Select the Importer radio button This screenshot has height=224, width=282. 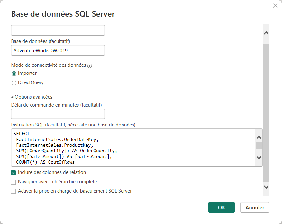click(x=14, y=73)
